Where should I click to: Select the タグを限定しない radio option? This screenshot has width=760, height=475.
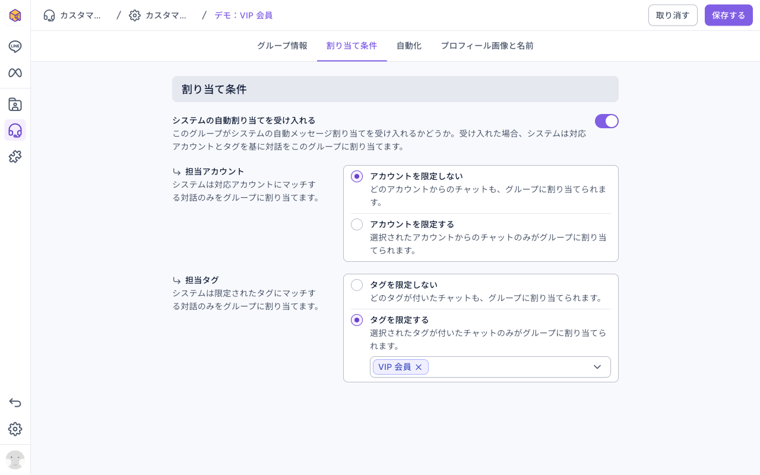[x=357, y=285]
